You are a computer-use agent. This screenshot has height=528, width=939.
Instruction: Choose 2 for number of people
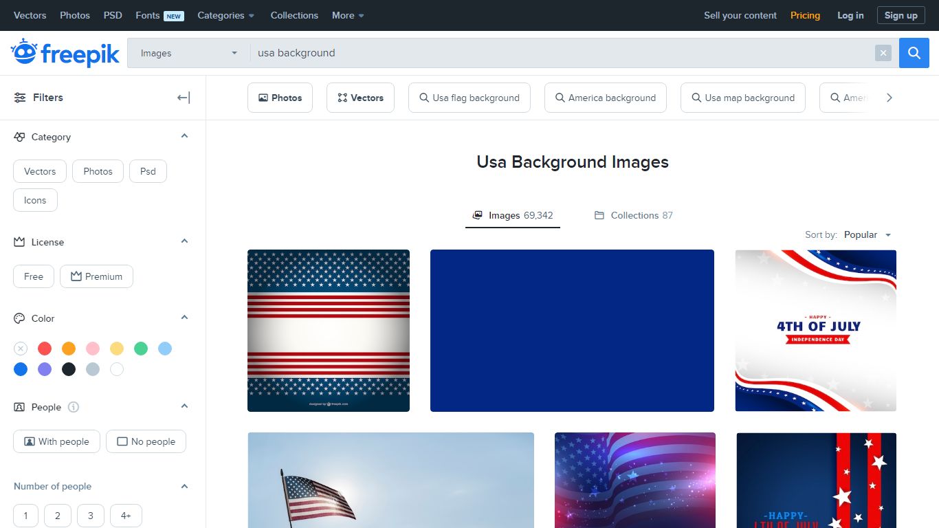[x=58, y=516]
